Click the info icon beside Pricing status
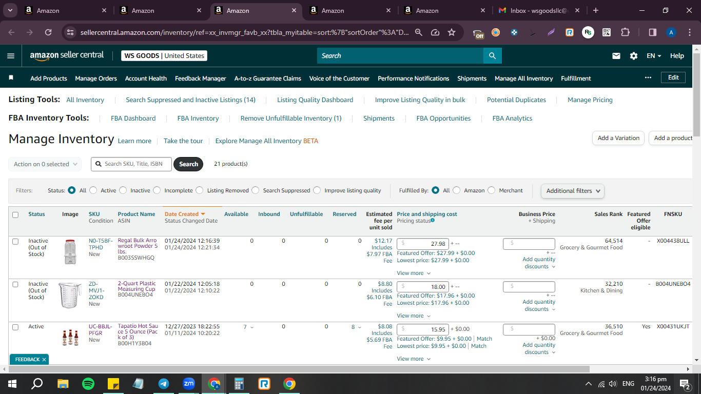Viewport: 701px width, 394px height. (433, 221)
